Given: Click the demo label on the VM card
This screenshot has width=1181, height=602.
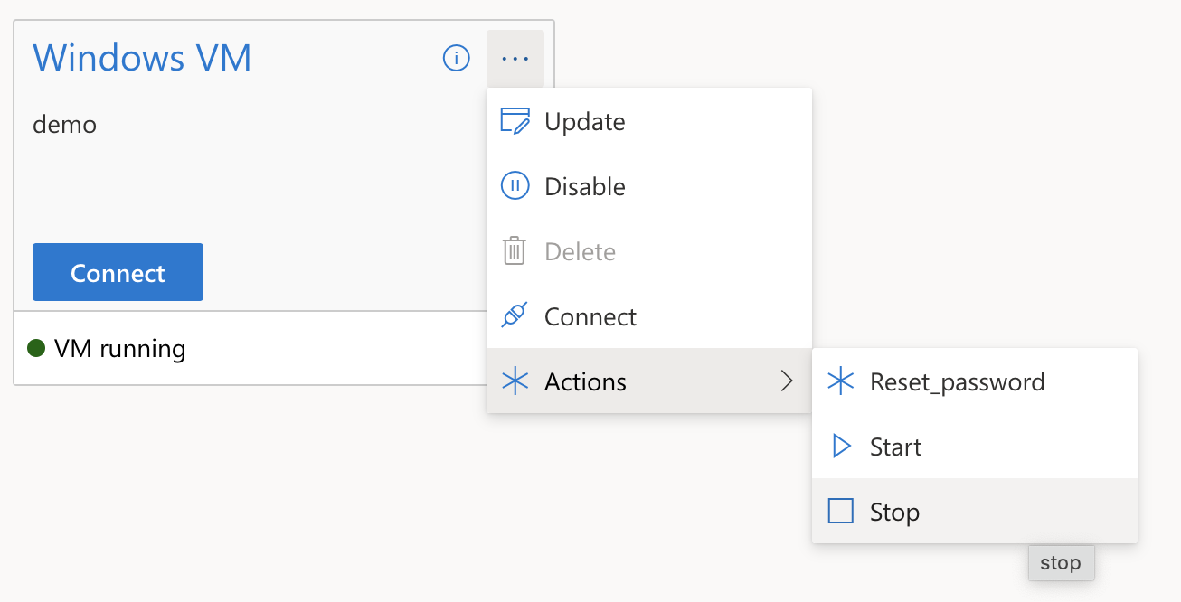Looking at the screenshot, I should click(64, 125).
